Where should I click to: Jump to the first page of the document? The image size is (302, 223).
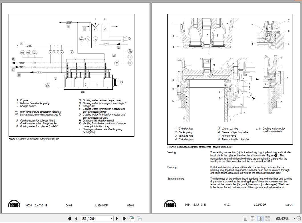[69, 218]
